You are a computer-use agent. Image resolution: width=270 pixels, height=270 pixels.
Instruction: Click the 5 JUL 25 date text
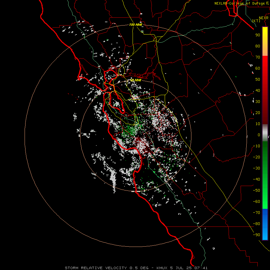(181, 268)
